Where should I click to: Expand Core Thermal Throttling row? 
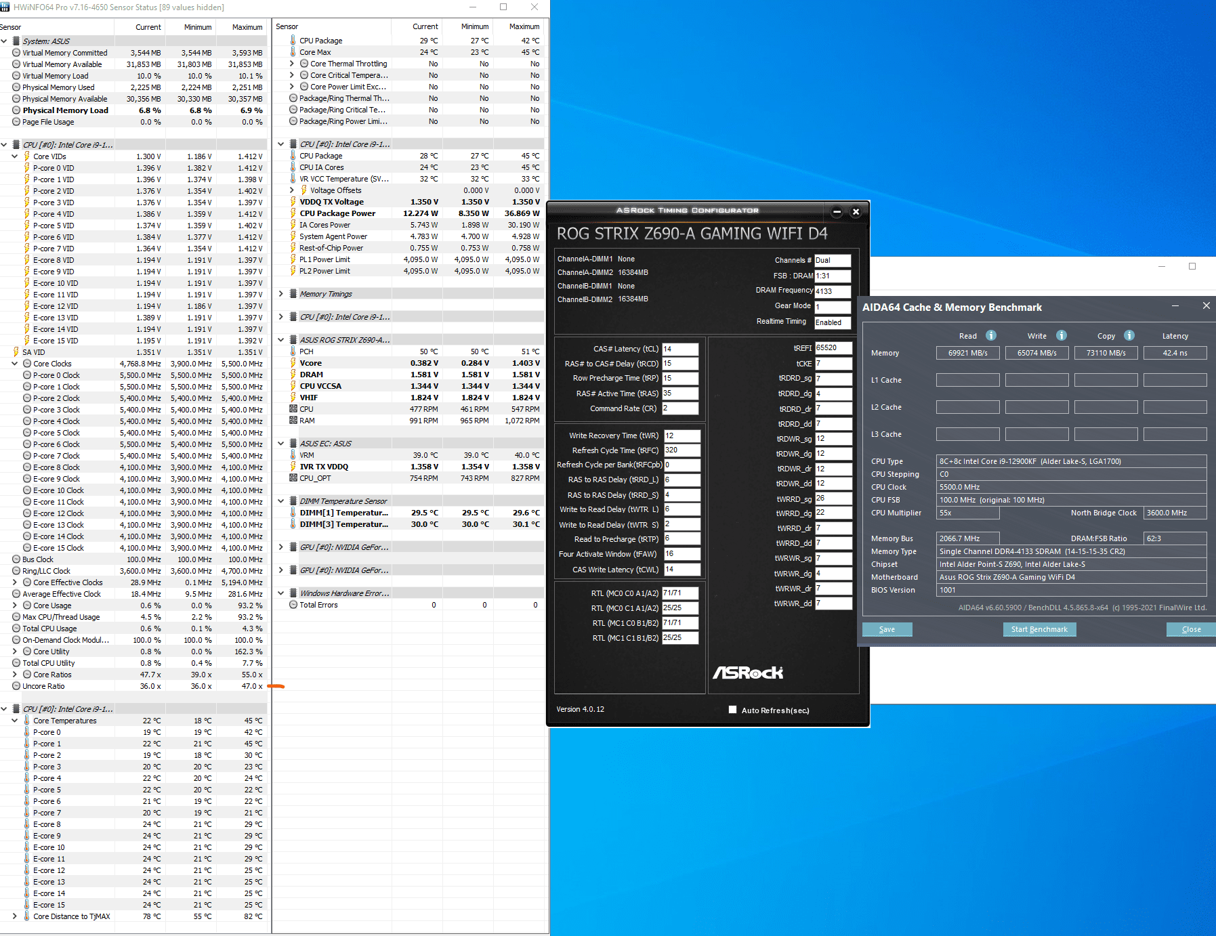292,64
